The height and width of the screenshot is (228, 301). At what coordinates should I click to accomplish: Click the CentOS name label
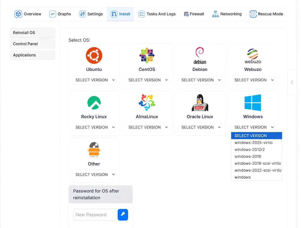tap(147, 69)
